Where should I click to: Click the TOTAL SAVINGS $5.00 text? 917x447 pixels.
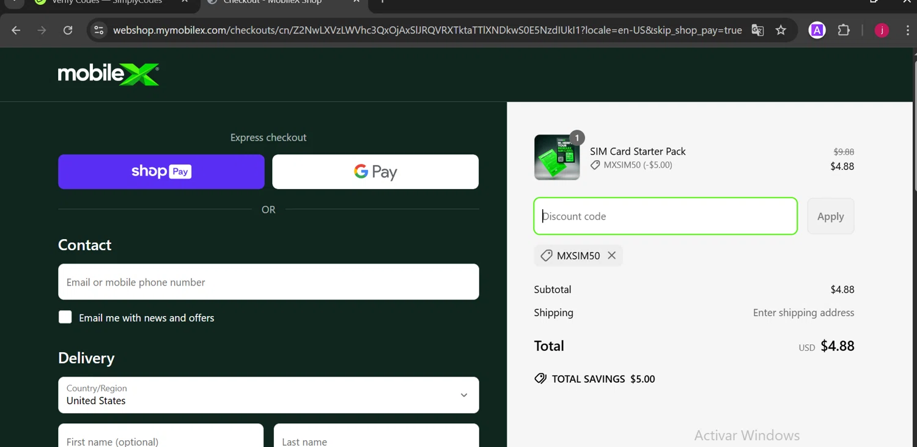(603, 379)
